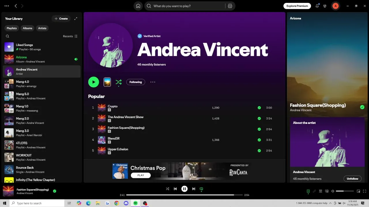Image resolution: width=369 pixels, height=207 pixels.
Task: Select Fashion Square(Shopping) in Popular list
Action: coord(126,128)
